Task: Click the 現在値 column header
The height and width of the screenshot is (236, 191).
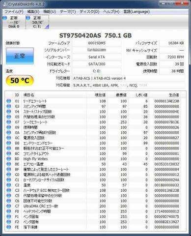Action: click(97, 95)
